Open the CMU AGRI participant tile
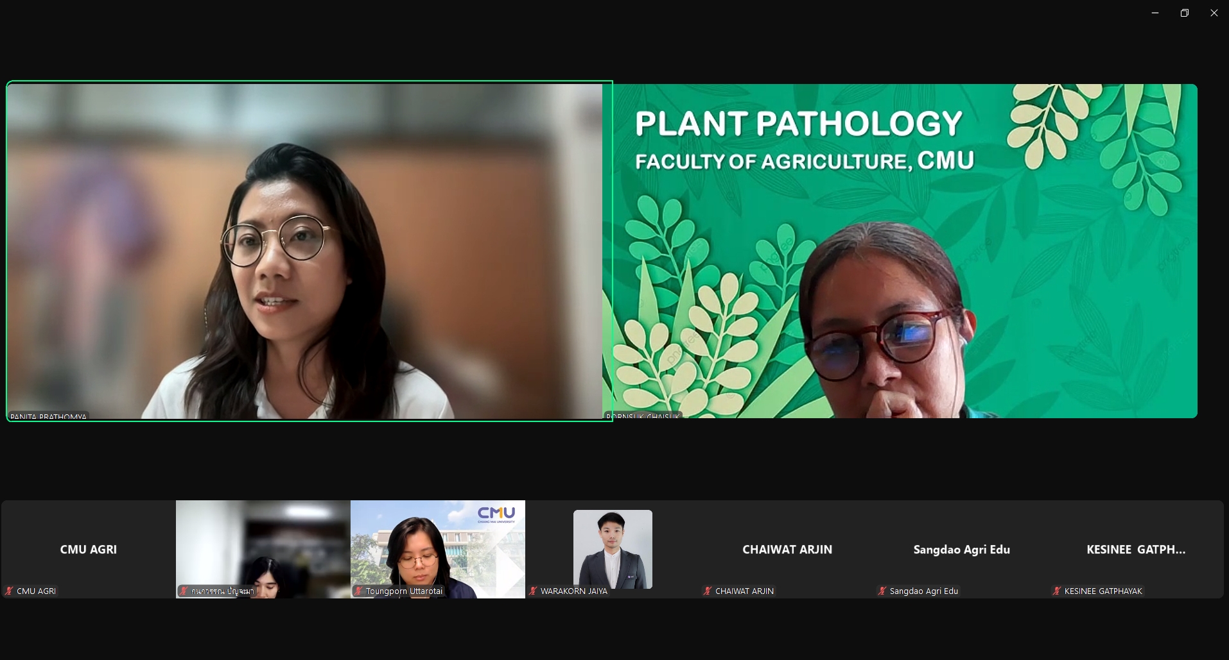1229x660 pixels. (89, 549)
